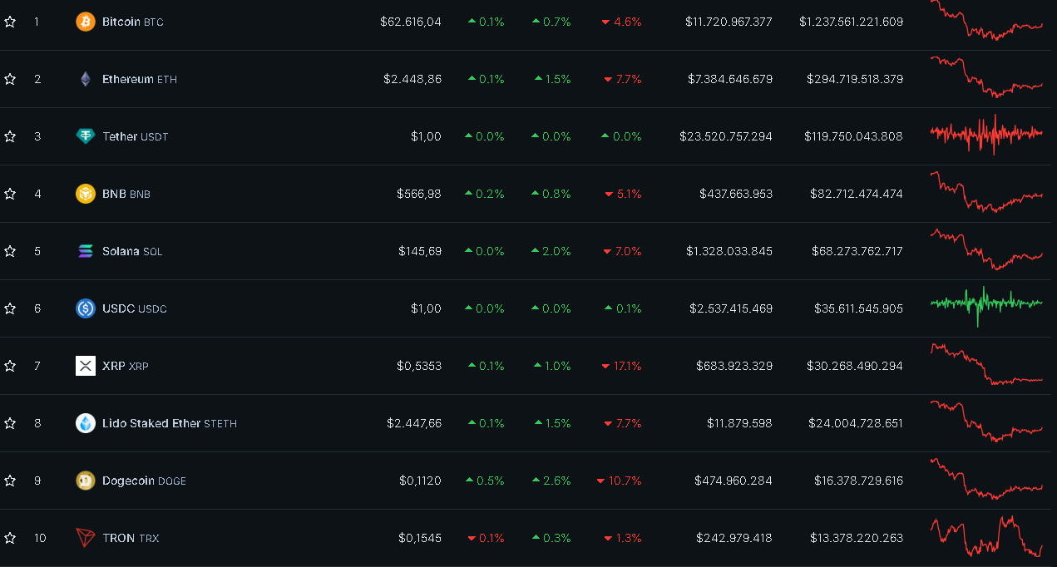Click Dogecoin 7-day change 10.7%

click(620, 481)
